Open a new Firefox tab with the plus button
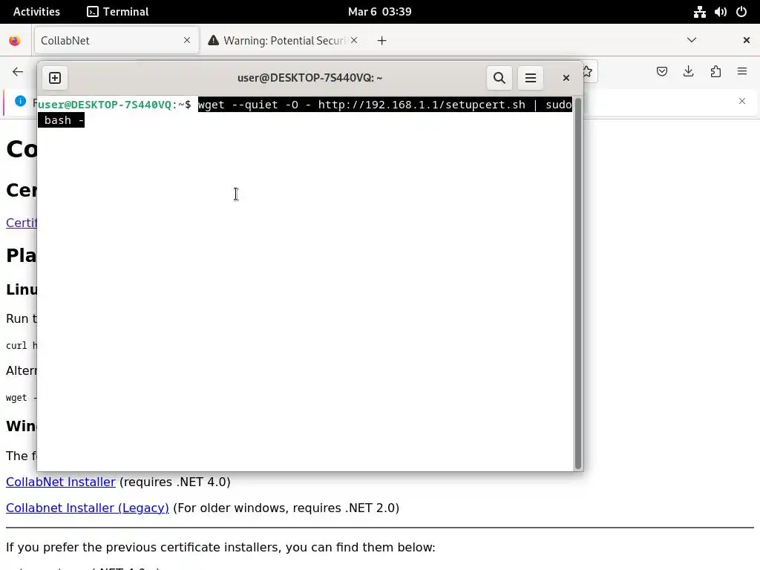Viewport: 760px width, 570px height. click(x=382, y=41)
